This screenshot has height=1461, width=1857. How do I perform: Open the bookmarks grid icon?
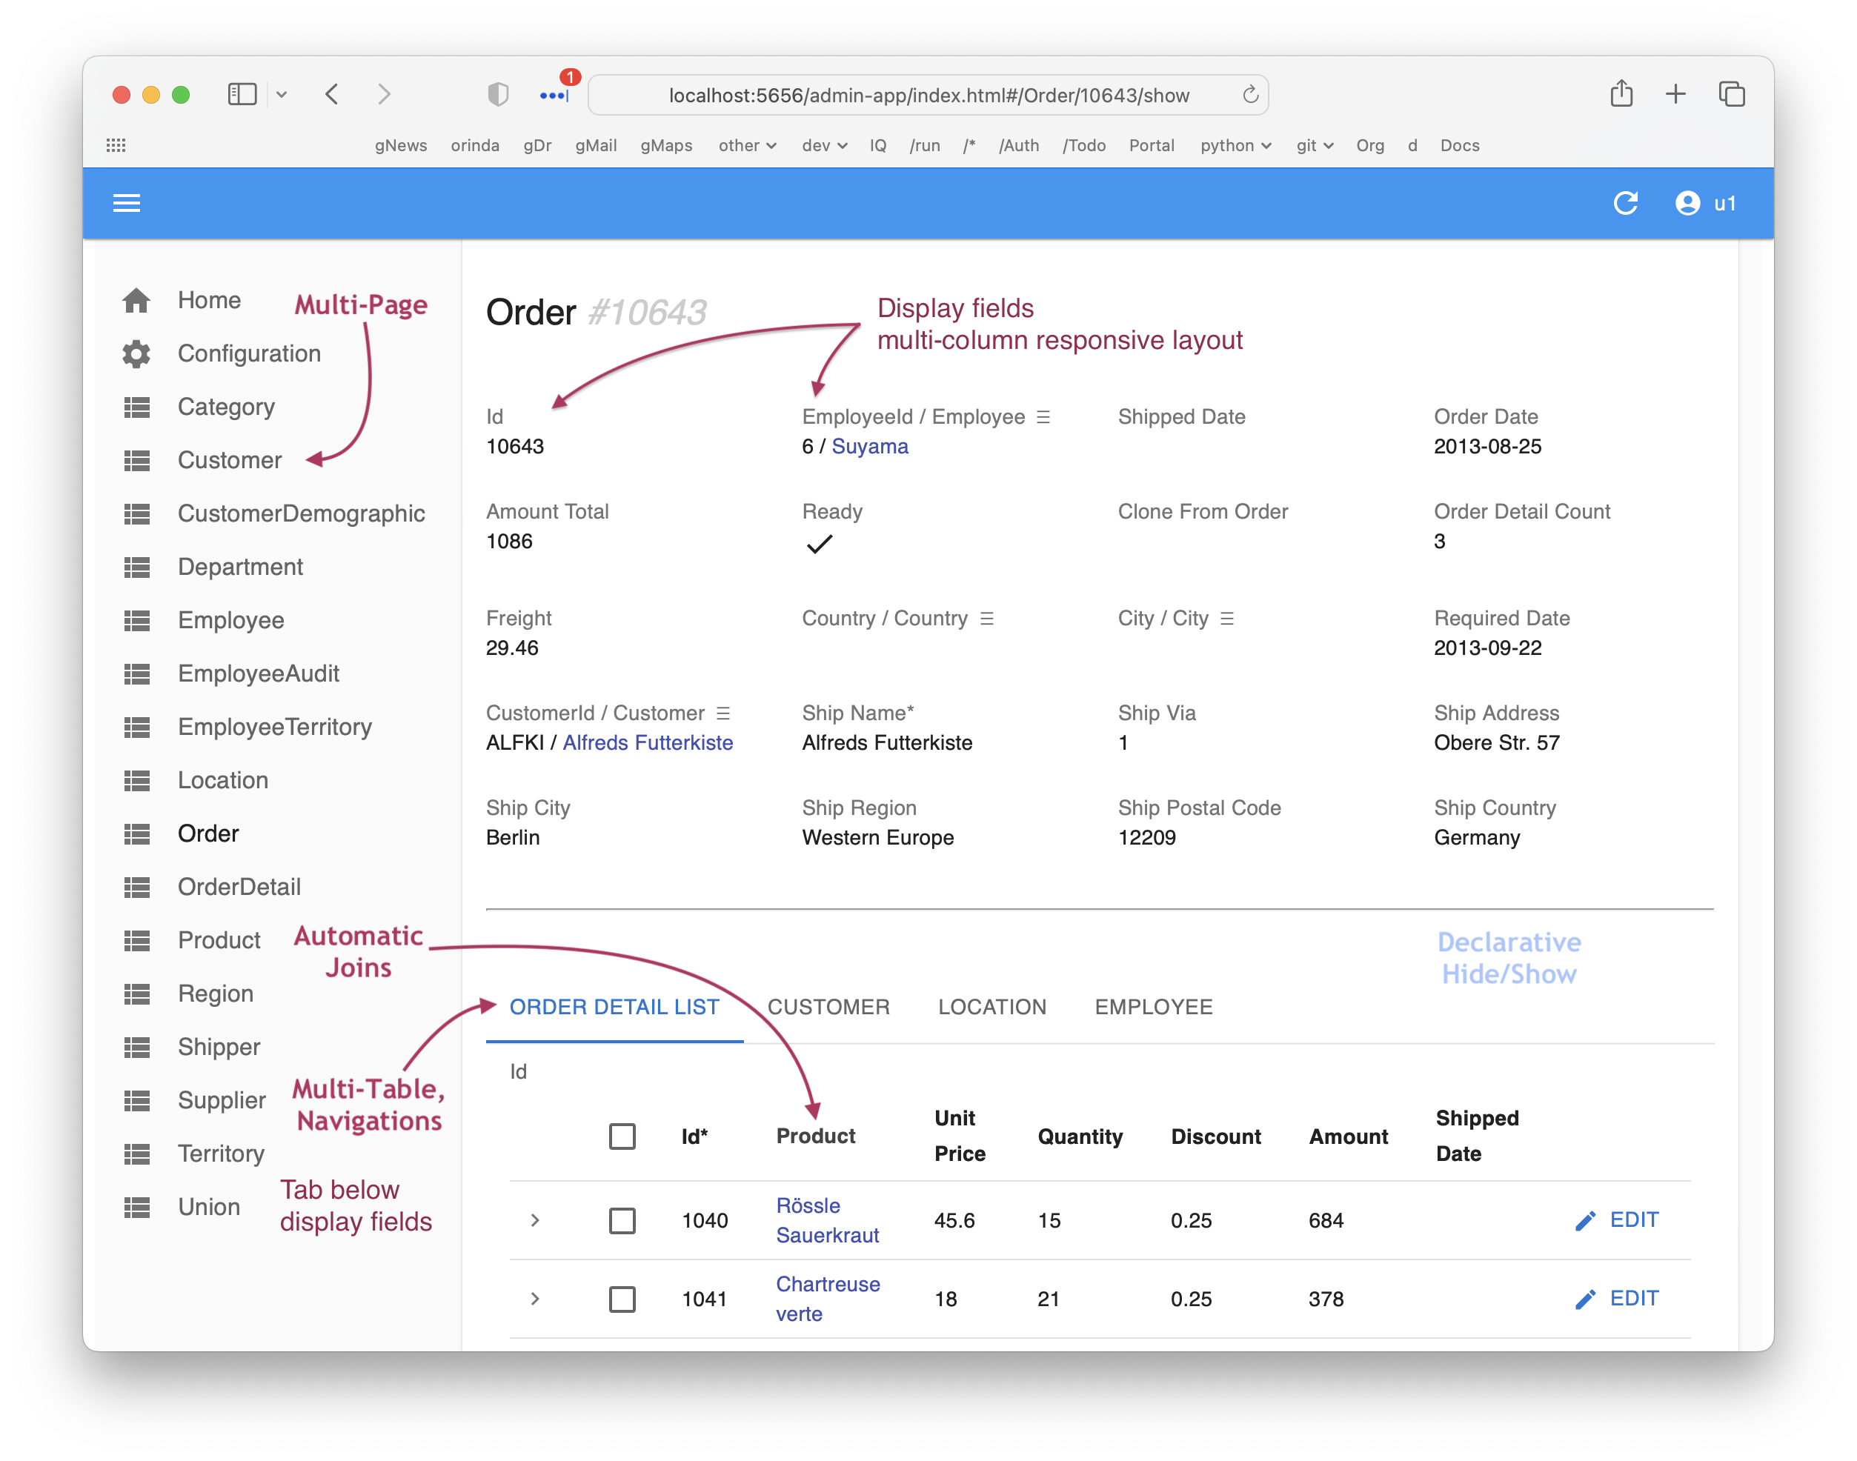click(x=116, y=145)
